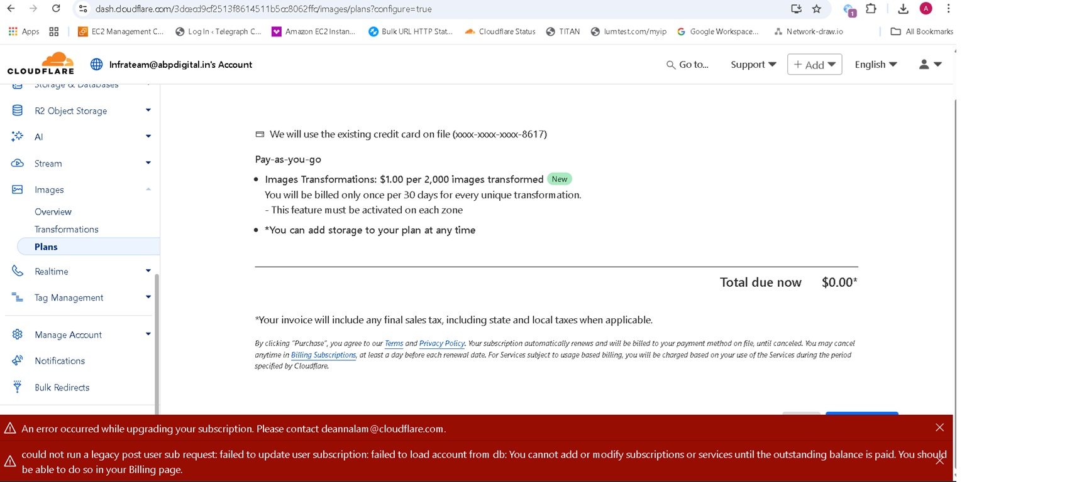Click the Notifications megaphone icon

point(18,360)
